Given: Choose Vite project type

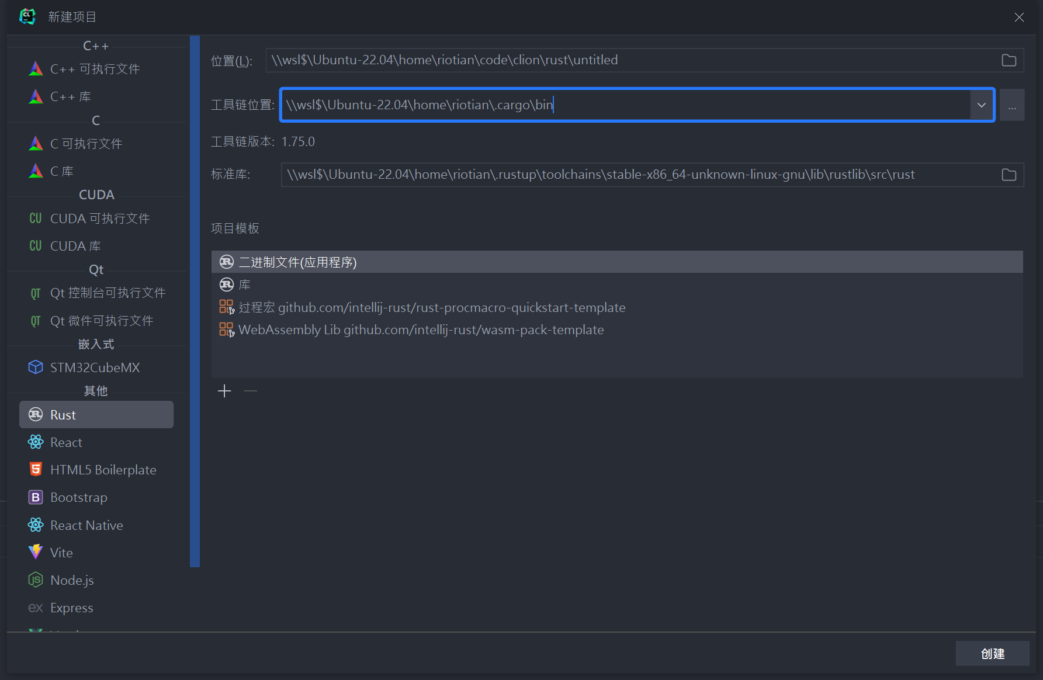Looking at the screenshot, I should point(96,553).
